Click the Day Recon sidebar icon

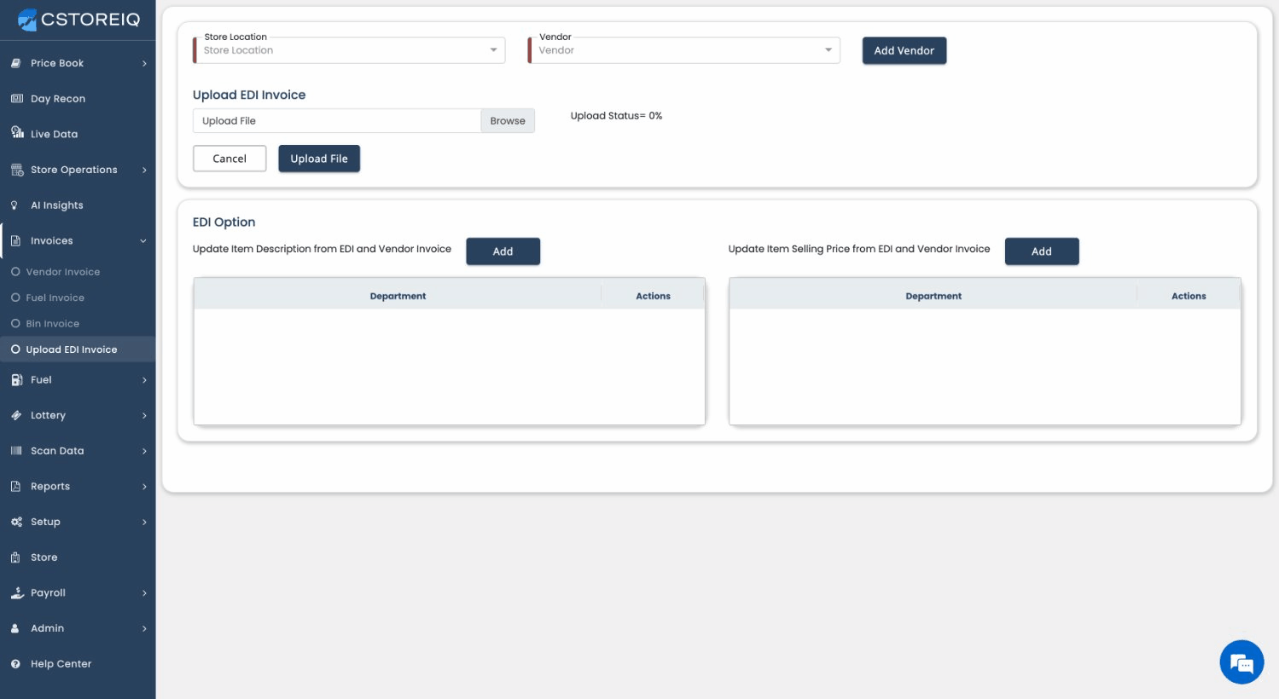click(x=16, y=99)
